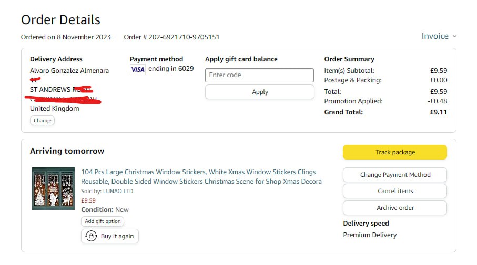The height and width of the screenshot is (265, 477).
Task: Open the window stickers product thumbnail
Action: [53, 188]
